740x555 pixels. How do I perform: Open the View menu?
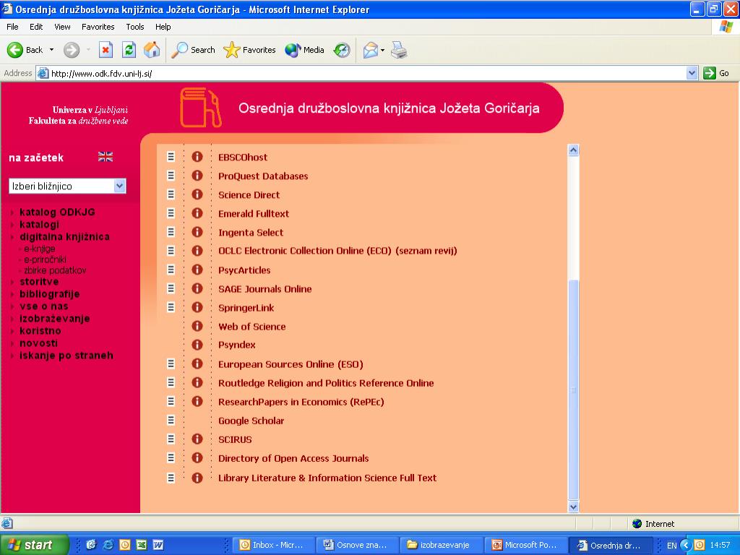[62, 27]
